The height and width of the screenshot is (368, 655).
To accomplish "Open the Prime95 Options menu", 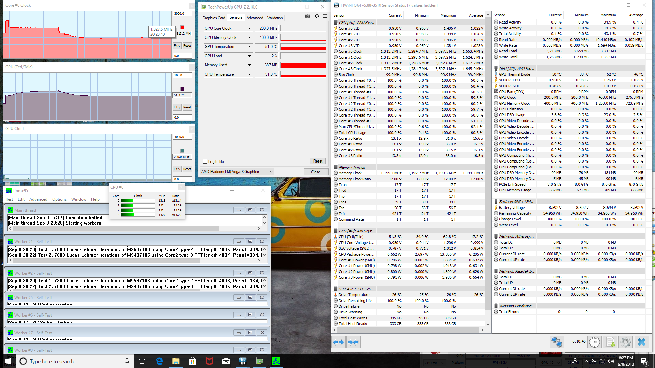I will point(59,199).
